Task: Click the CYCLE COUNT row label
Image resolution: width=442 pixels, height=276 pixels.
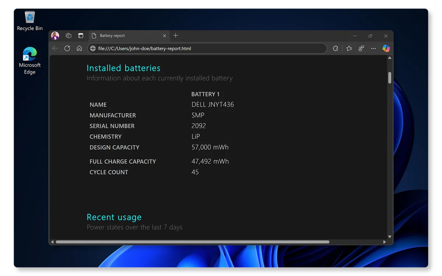Action: point(109,172)
